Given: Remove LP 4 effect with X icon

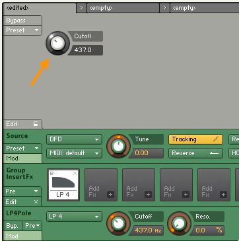Looking at the screenshot, I should pos(75,174).
